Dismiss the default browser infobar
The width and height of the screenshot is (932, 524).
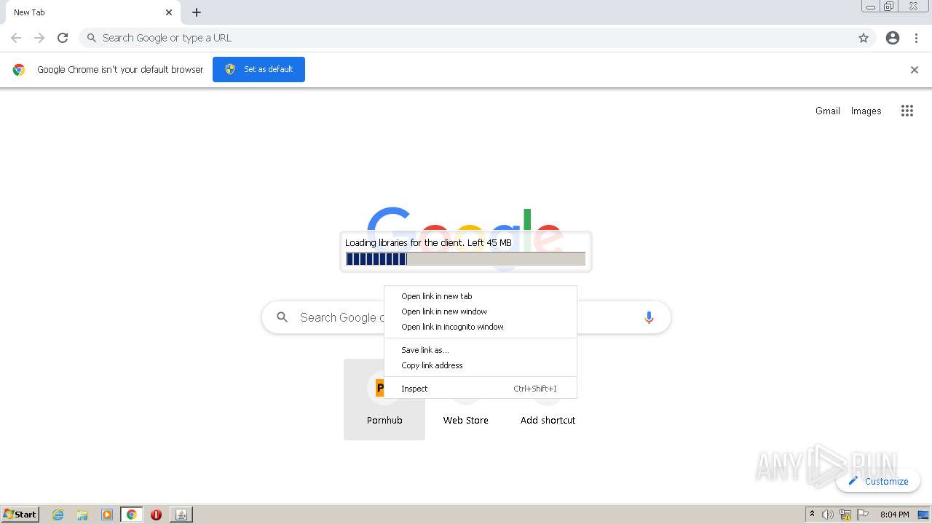click(x=915, y=70)
